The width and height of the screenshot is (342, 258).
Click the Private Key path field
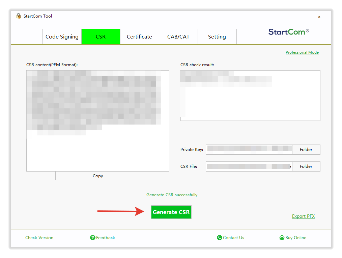point(249,149)
